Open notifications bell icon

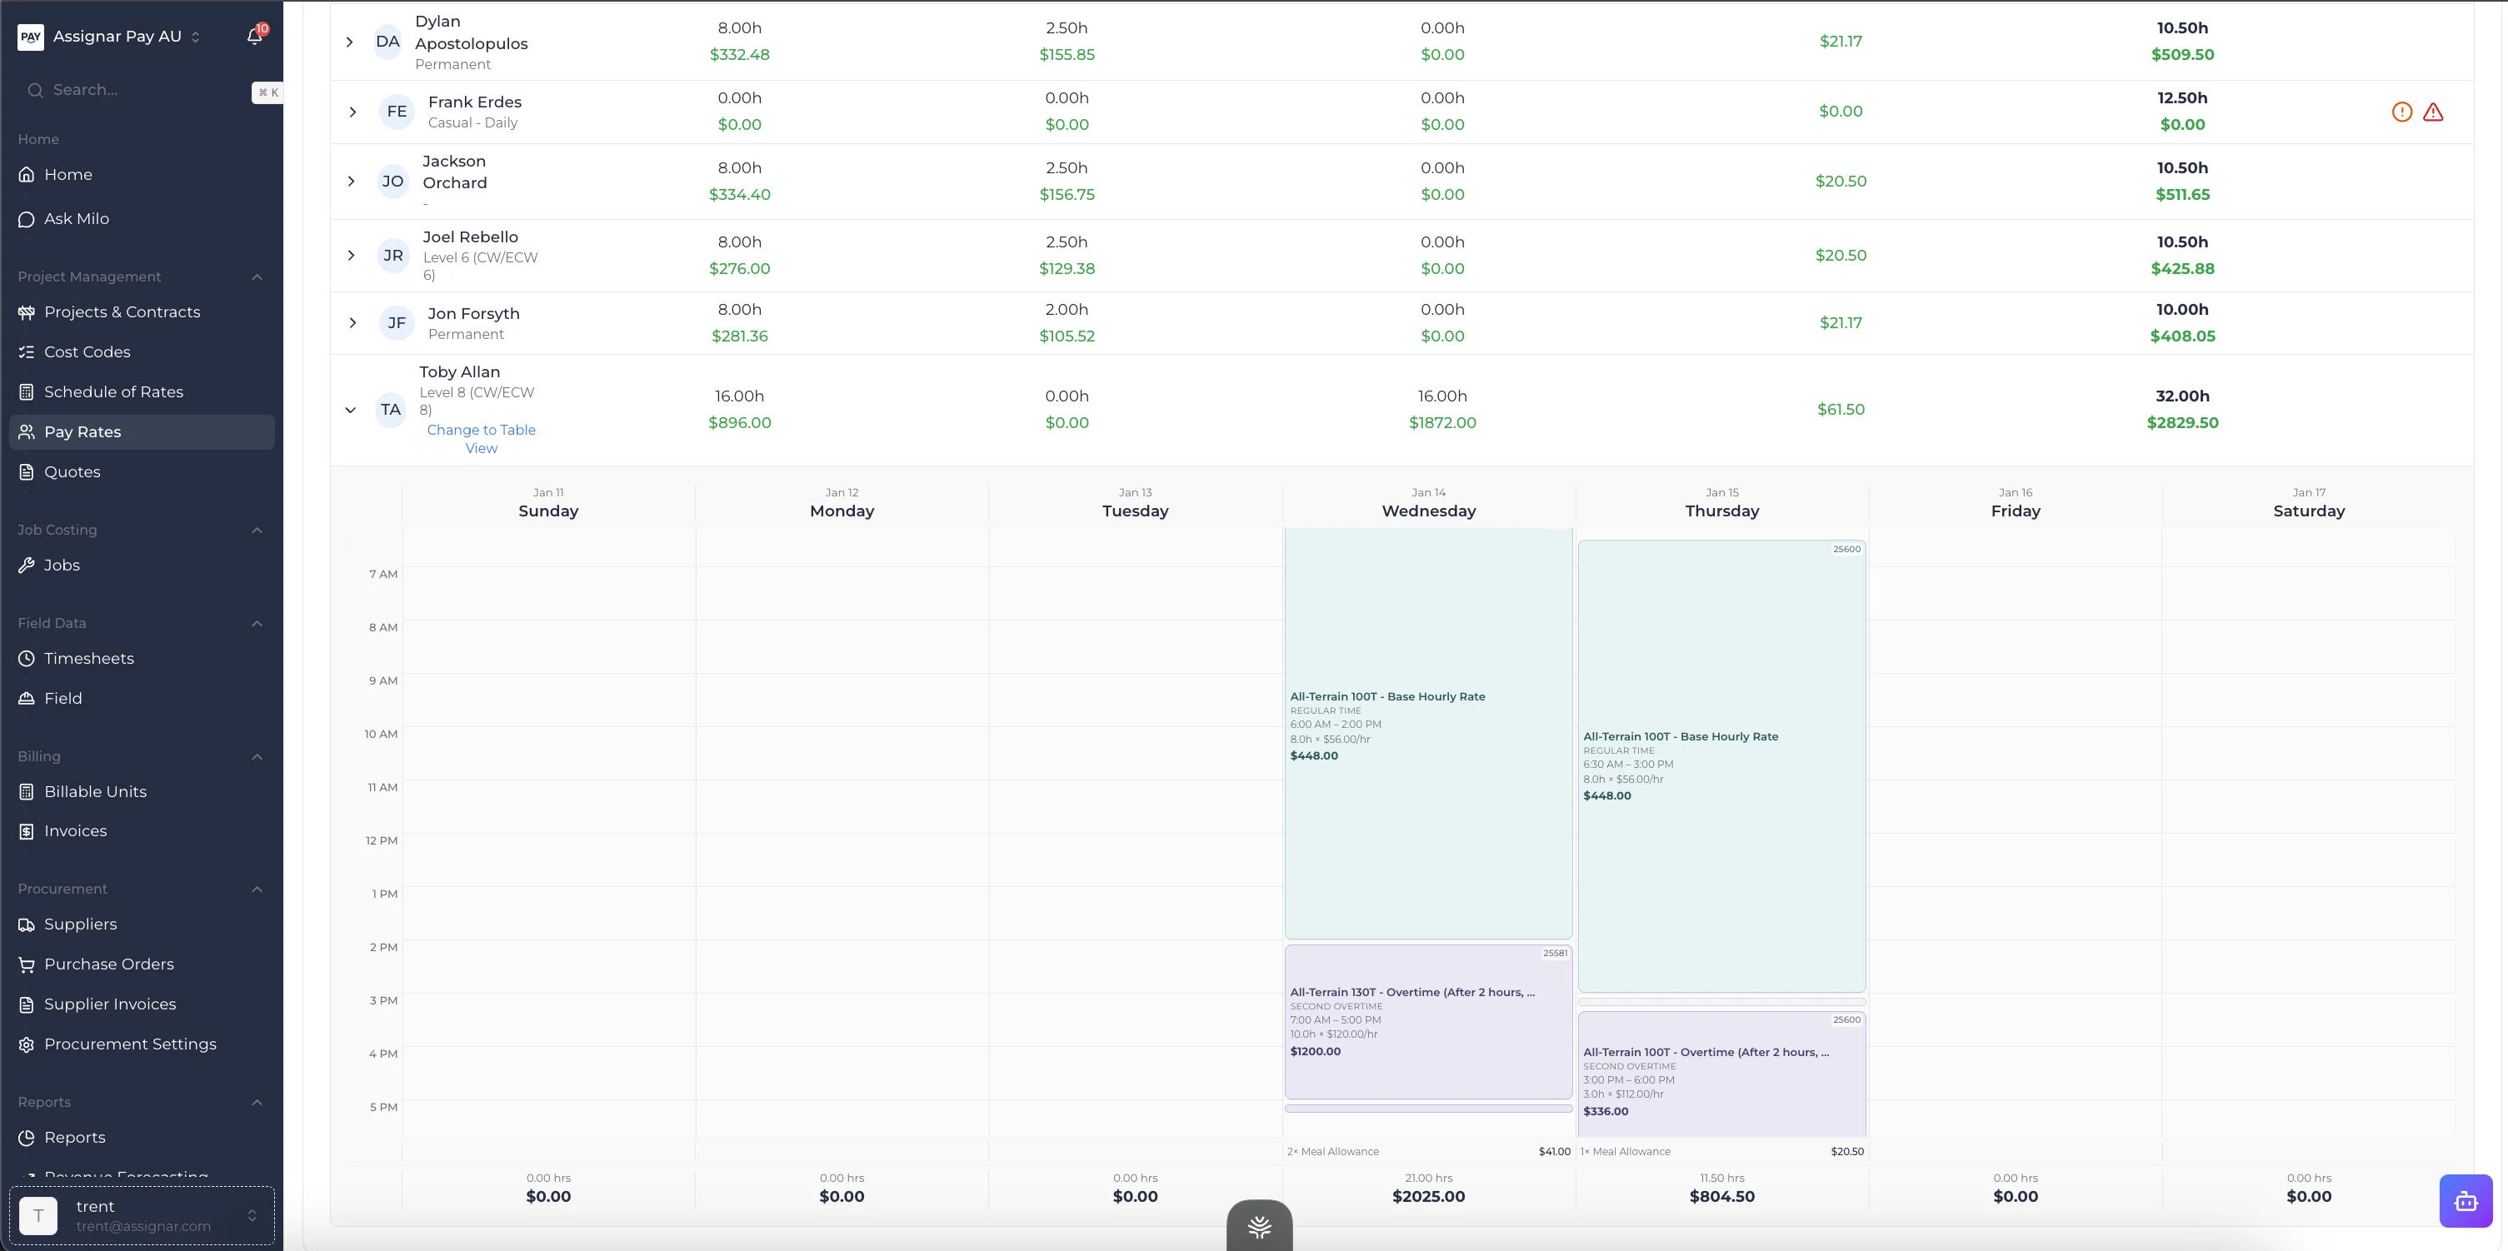(x=254, y=36)
